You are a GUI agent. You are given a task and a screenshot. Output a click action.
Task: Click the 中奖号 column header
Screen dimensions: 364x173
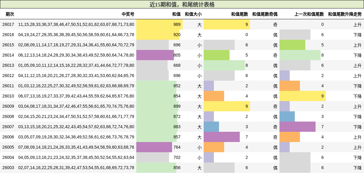tap(128, 14)
